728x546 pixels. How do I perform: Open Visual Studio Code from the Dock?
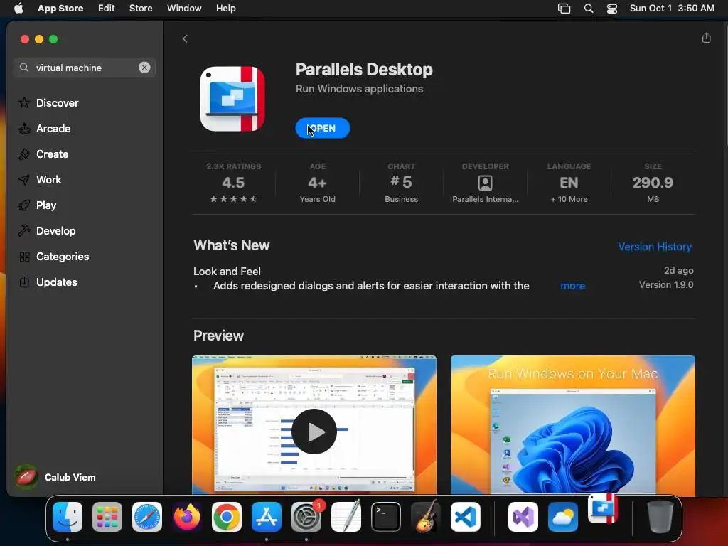point(466,517)
